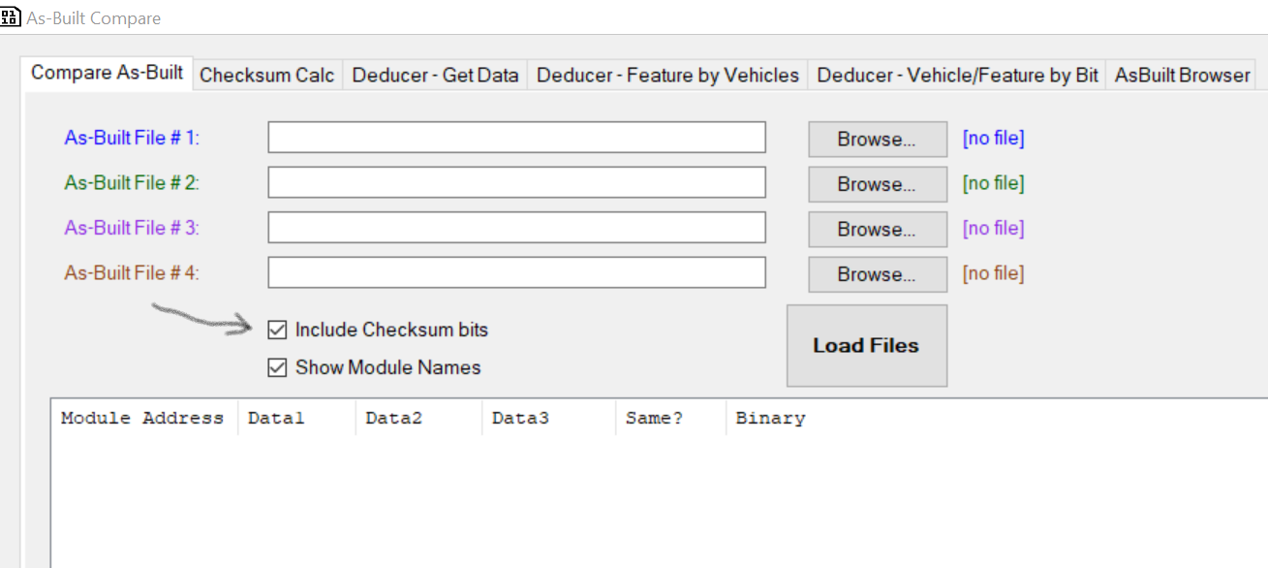This screenshot has height=568, width=1268.
Task: Select the As-Built File #4 path field
Action: pyautogui.click(x=516, y=272)
